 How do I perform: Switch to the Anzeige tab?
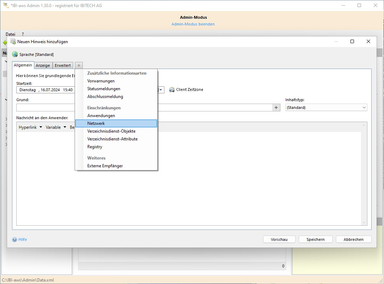click(x=43, y=65)
